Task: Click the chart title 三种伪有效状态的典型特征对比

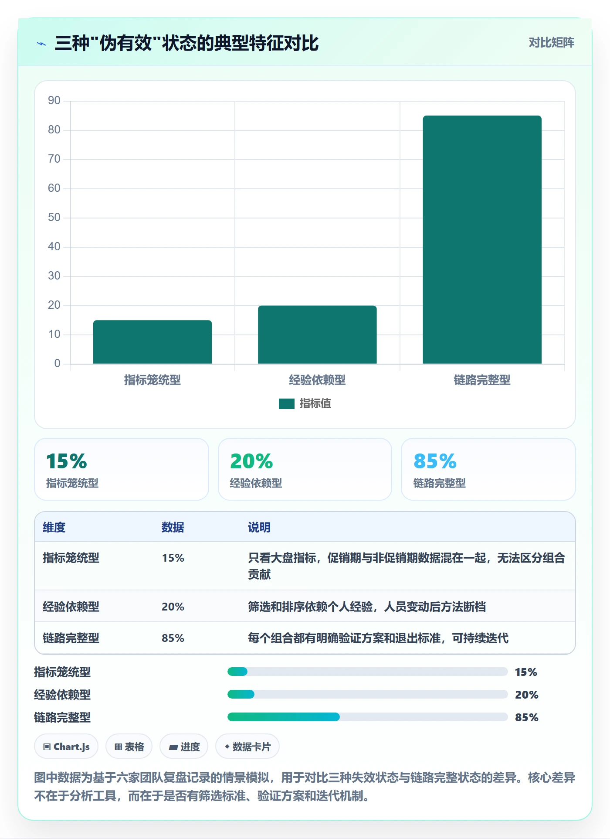Action: [186, 43]
